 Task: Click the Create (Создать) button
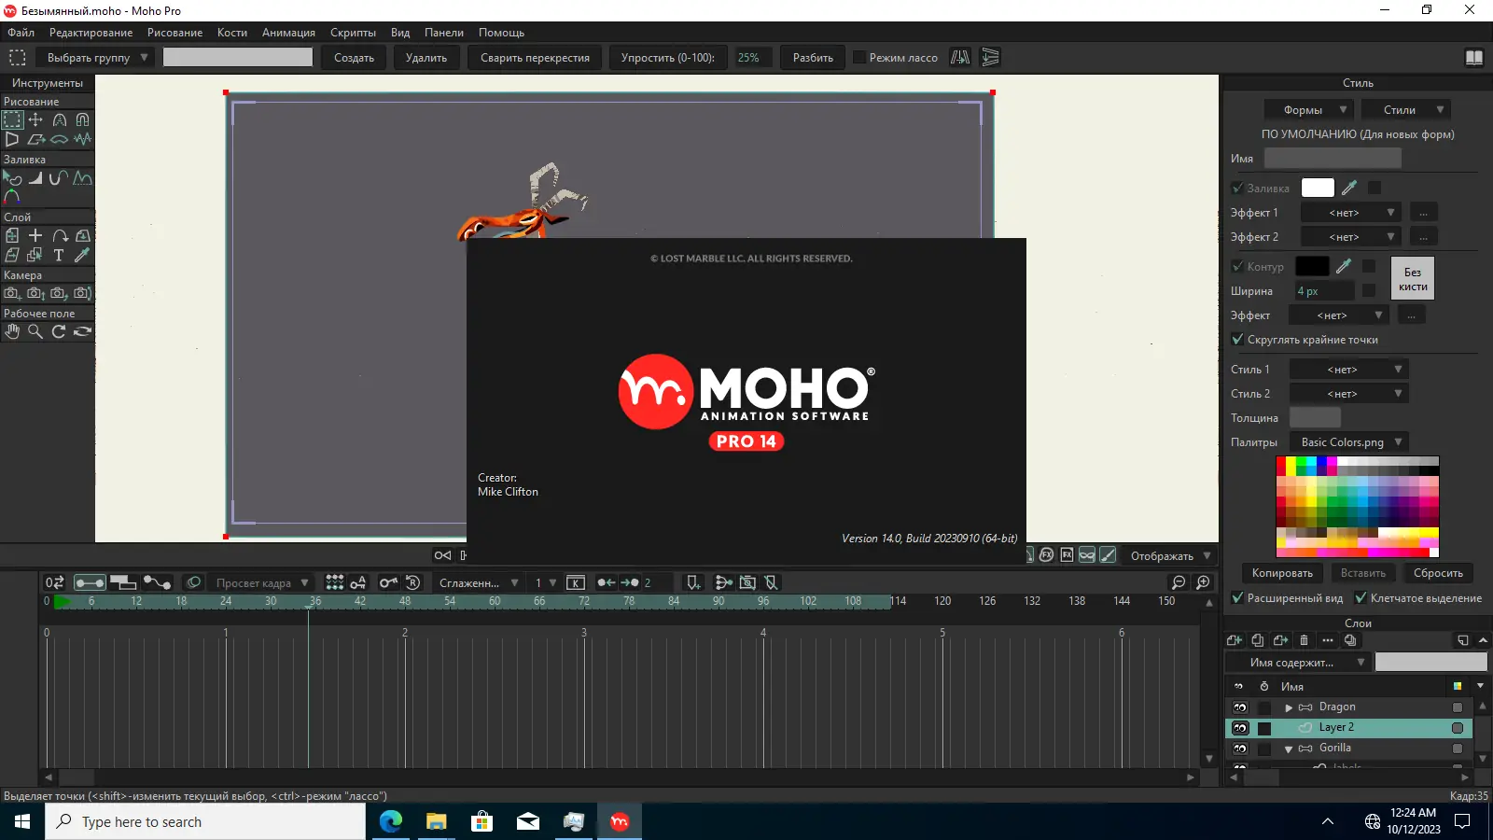pos(354,58)
